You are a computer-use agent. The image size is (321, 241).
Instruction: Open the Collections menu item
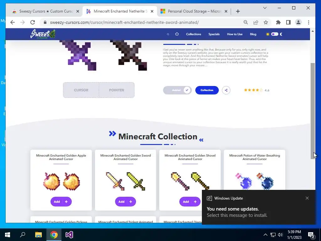pyautogui.click(x=193, y=34)
